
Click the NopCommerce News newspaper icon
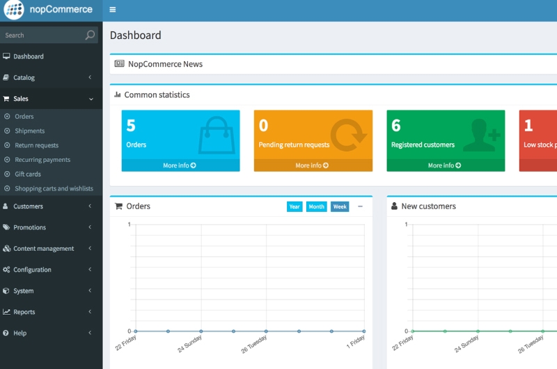[x=119, y=63]
